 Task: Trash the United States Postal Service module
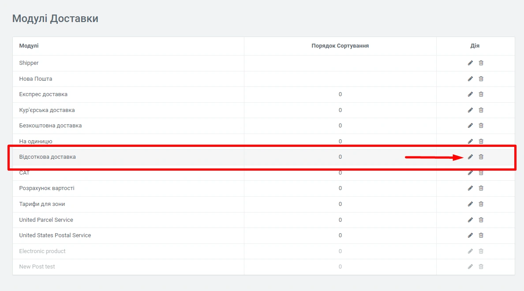(x=481, y=235)
